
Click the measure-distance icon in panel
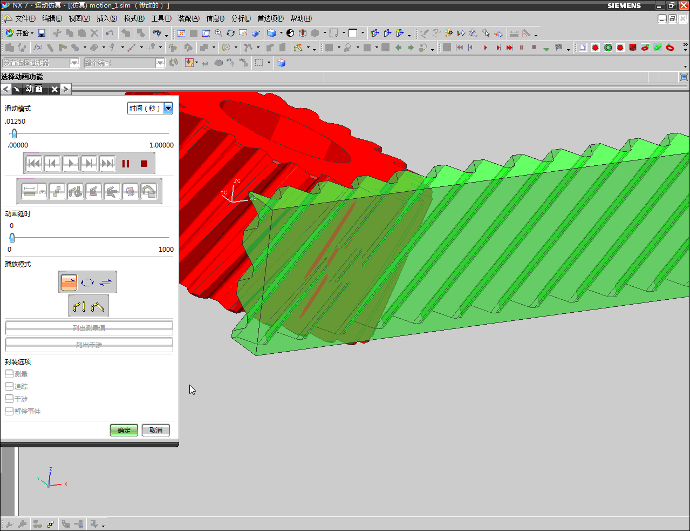[x=30, y=191]
